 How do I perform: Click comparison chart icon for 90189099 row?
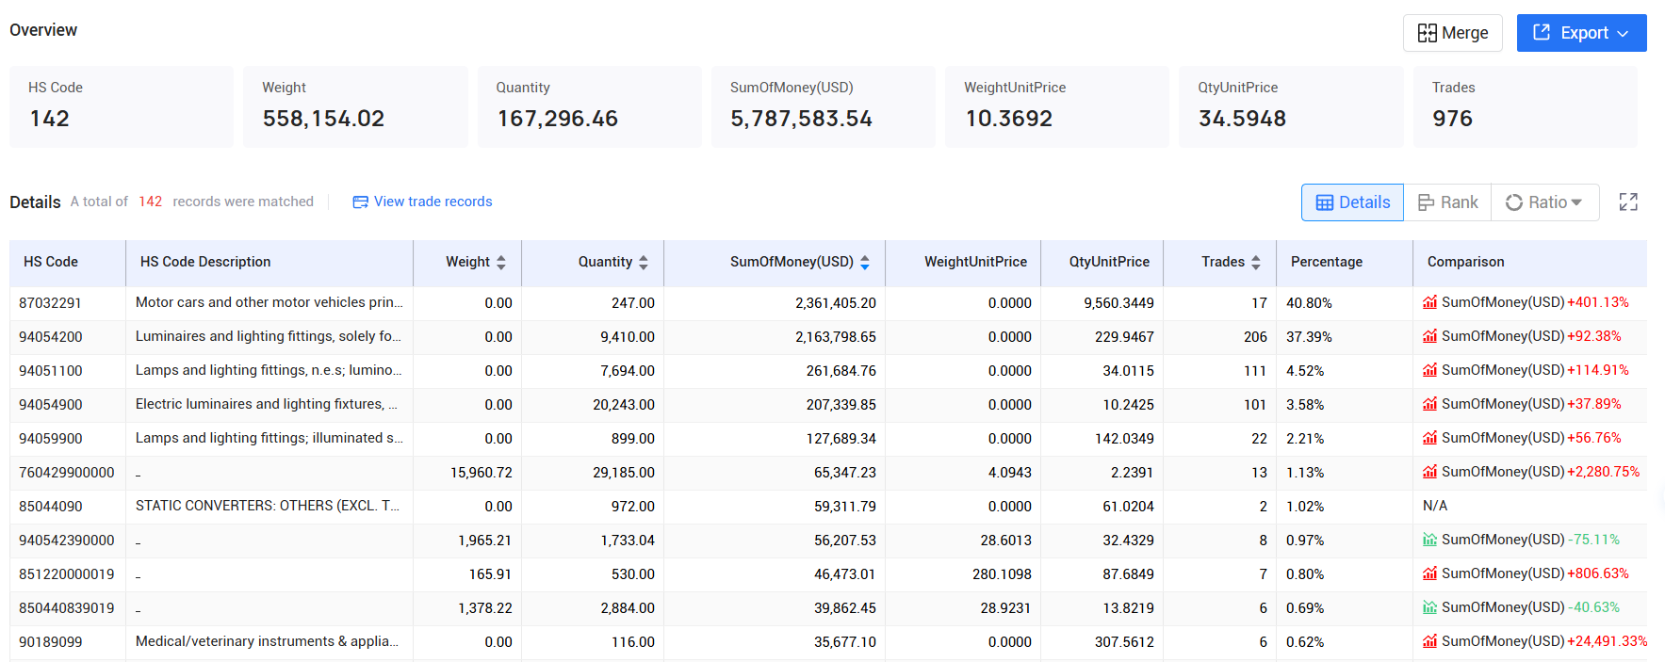click(1430, 641)
